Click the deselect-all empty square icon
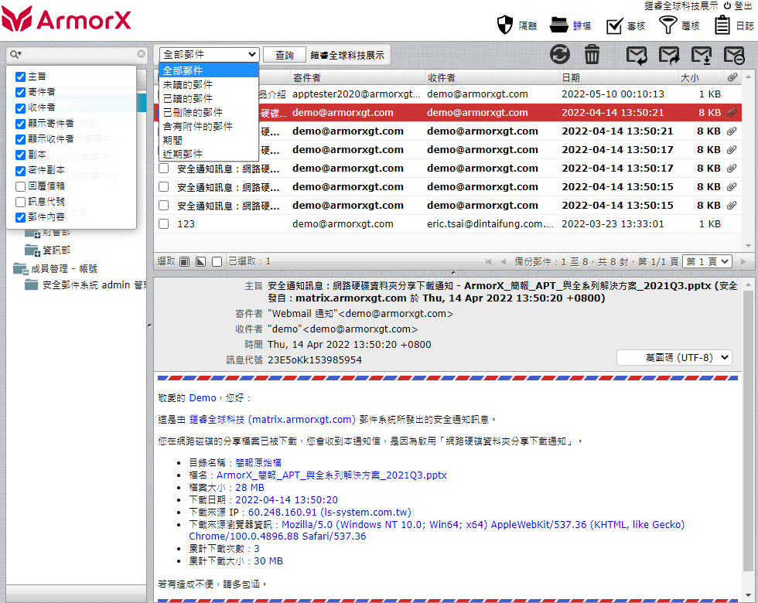This screenshot has height=603, width=758. [x=217, y=262]
